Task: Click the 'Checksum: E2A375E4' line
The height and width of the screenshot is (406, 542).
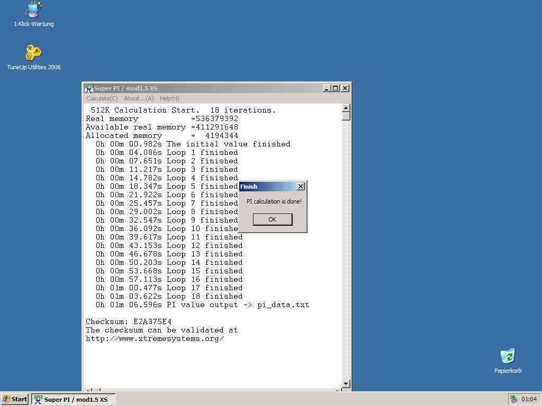Action: tap(129, 322)
